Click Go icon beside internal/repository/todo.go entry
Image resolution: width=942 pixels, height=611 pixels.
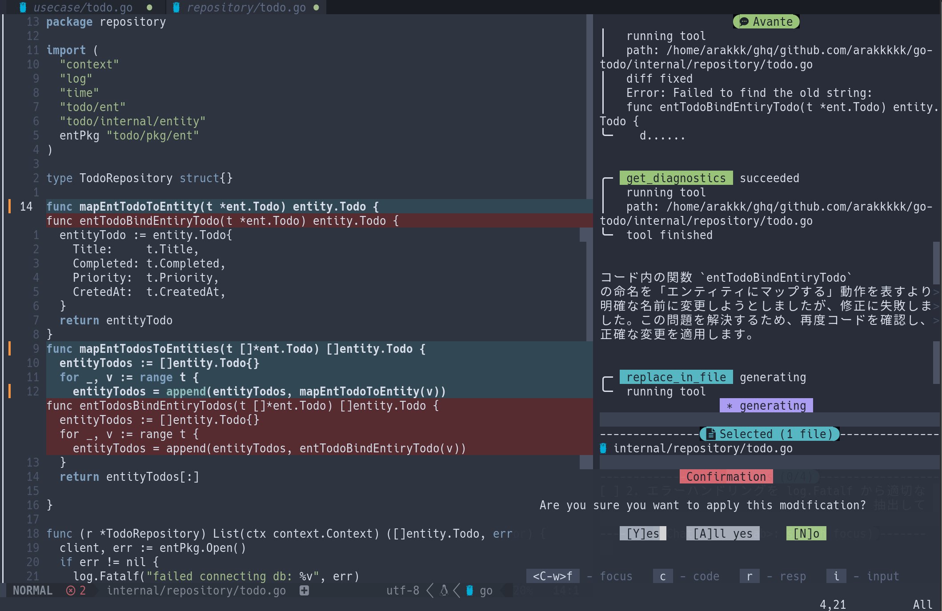pos(603,448)
